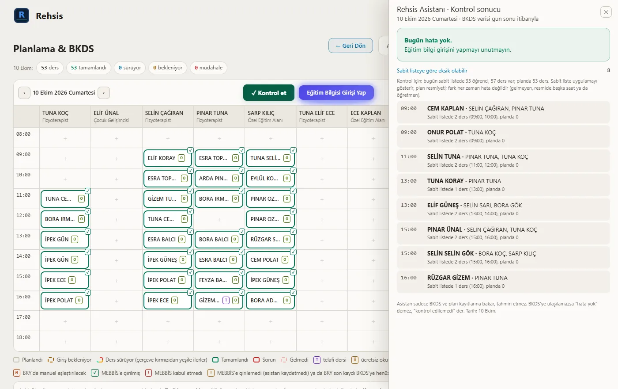Select the ELİF GÜNEŞ row in the assistant list
Screen dimensions: 618x389
coord(503,209)
